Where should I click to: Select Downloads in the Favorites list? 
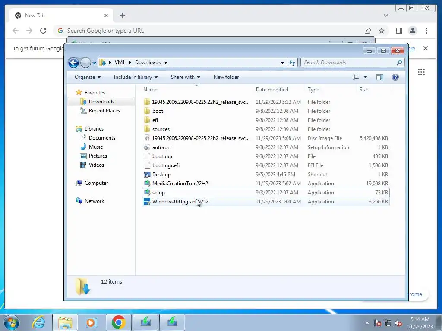coord(101,102)
